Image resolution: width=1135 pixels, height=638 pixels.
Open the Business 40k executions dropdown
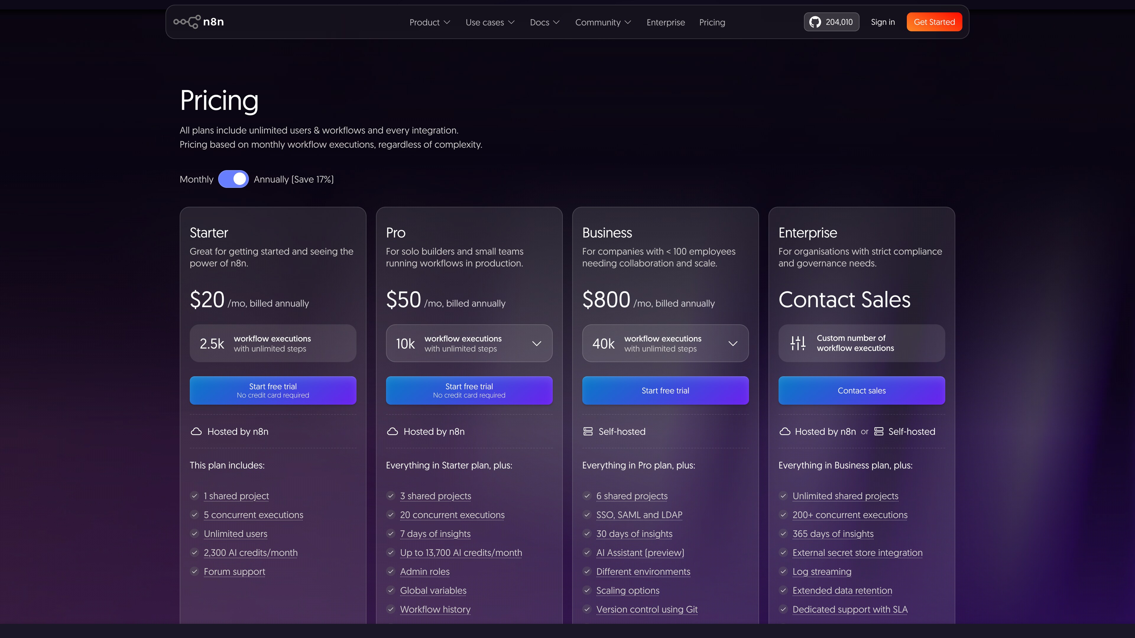[665, 344]
